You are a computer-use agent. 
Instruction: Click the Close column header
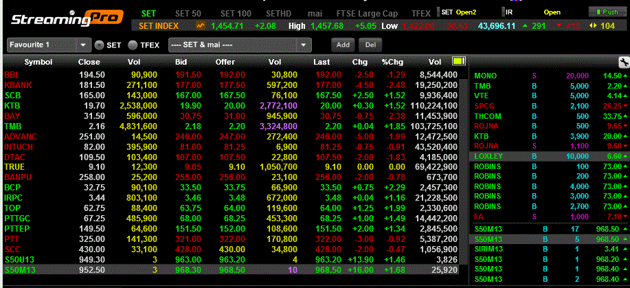[x=89, y=62]
